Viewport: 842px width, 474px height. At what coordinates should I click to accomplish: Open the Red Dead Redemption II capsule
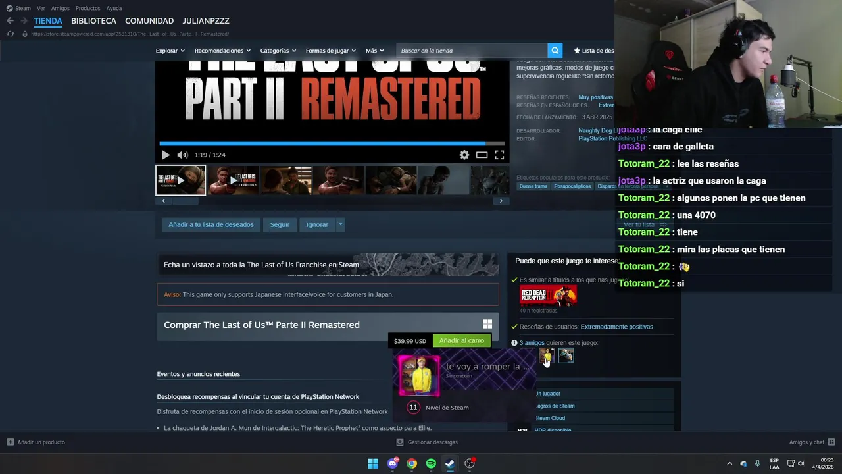(548, 296)
